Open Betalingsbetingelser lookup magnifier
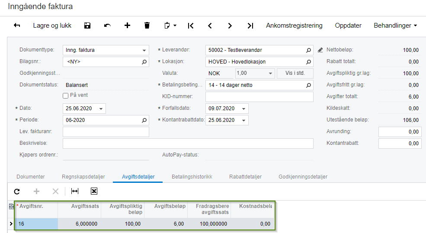426x233 pixels. (309, 85)
